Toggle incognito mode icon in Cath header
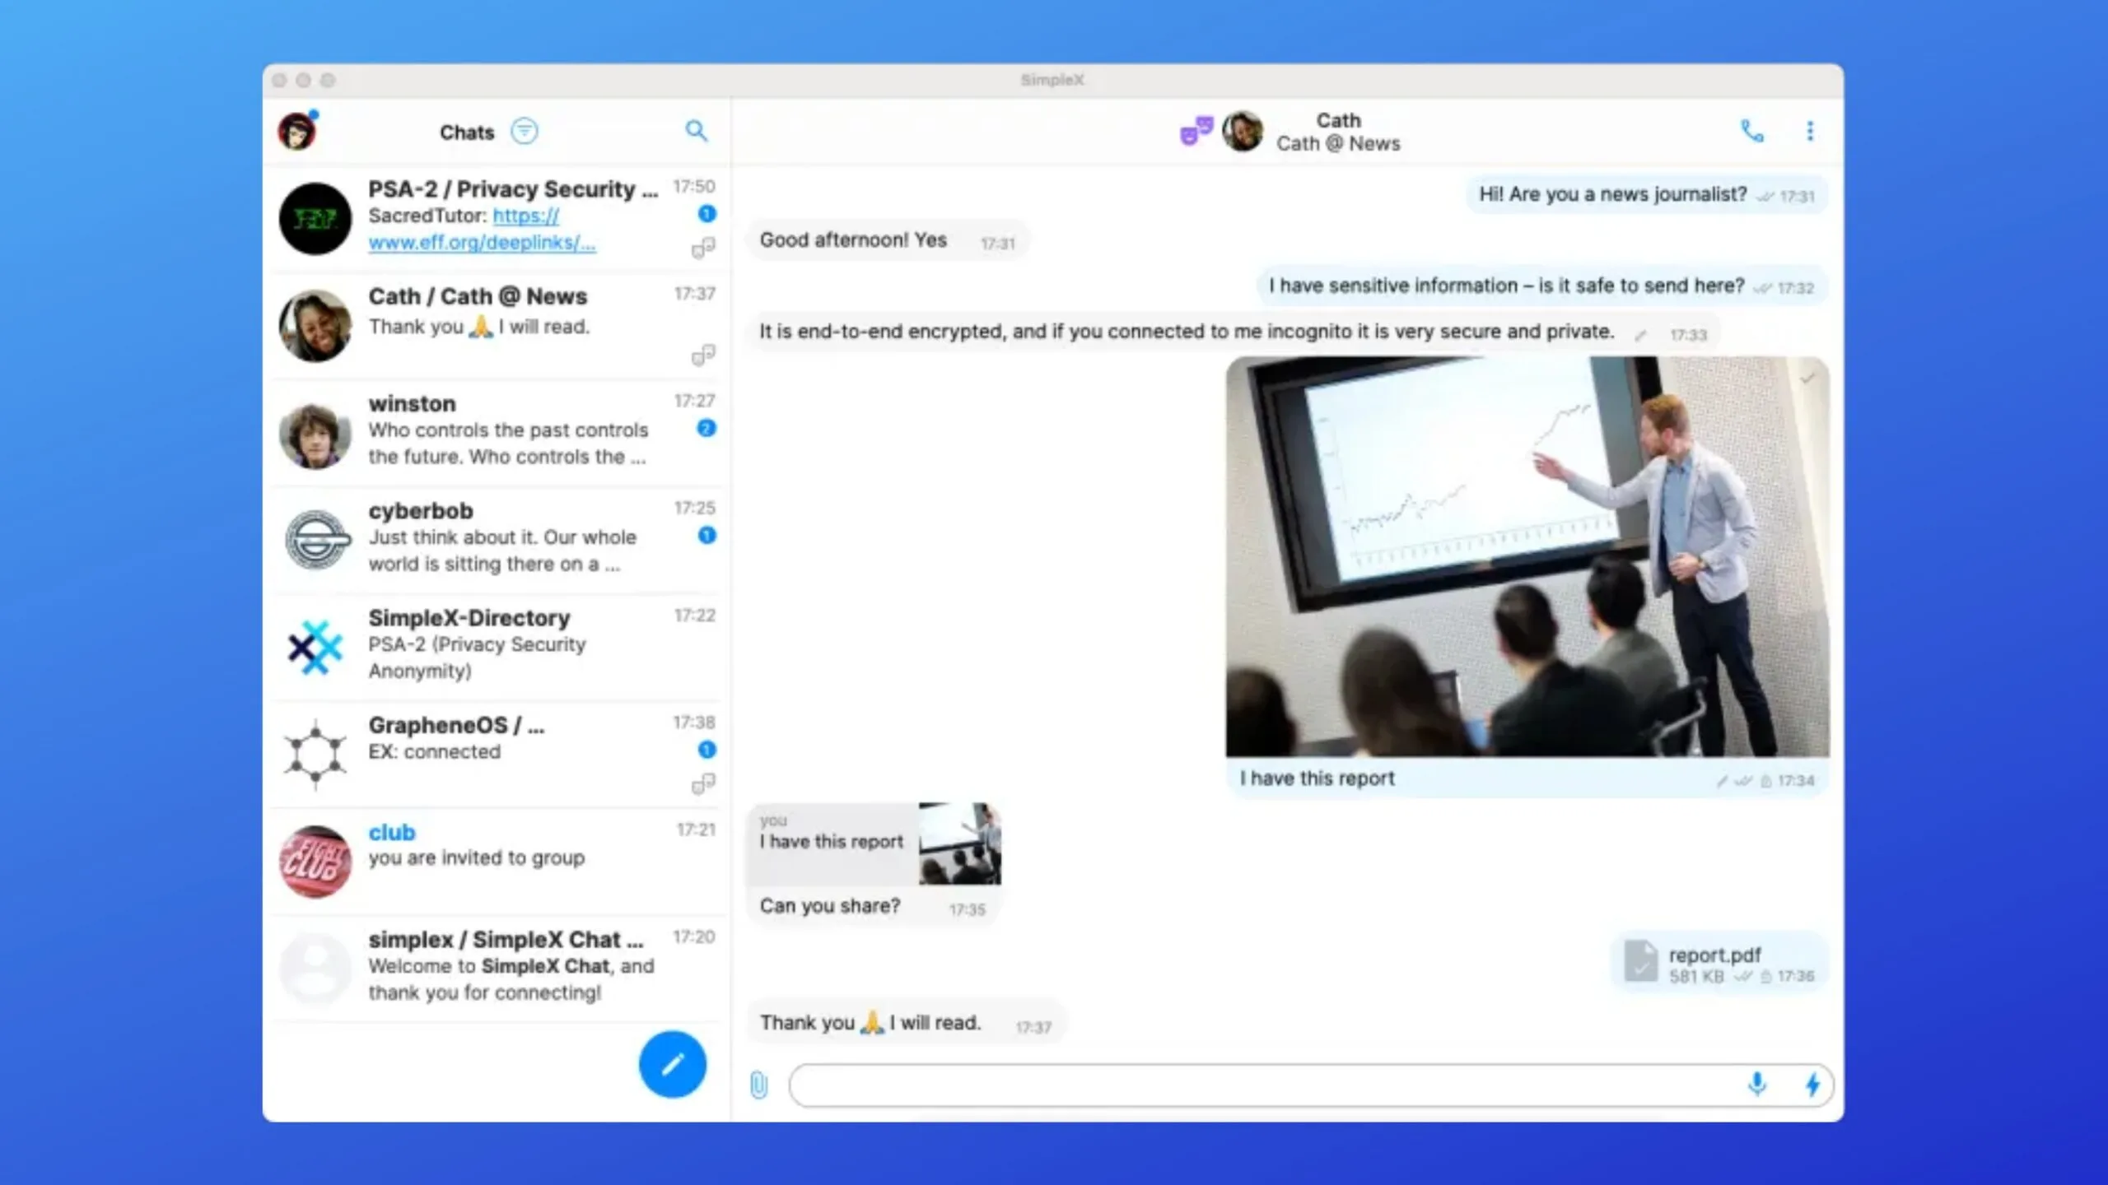 click(1195, 130)
